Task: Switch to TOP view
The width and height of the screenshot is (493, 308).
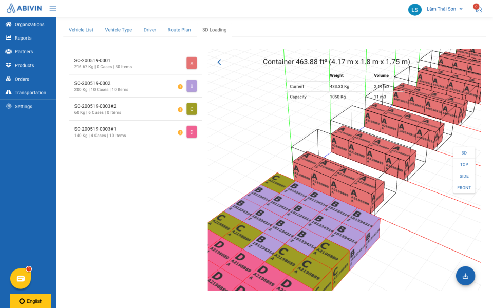Action: click(464, 165)
